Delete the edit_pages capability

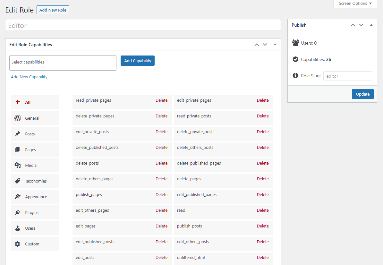click(161, 226)
